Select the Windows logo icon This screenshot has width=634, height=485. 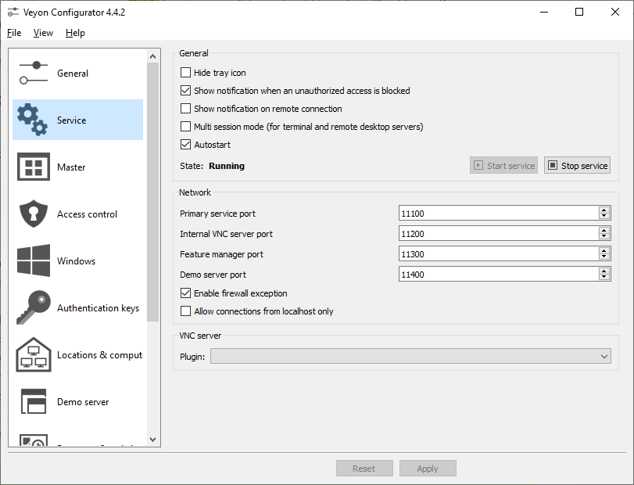point(34,260)
